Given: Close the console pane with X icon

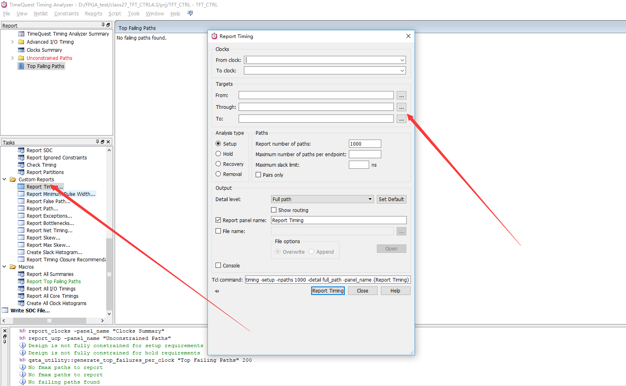Looking at the screenshot, I should (x=5, y=331).
